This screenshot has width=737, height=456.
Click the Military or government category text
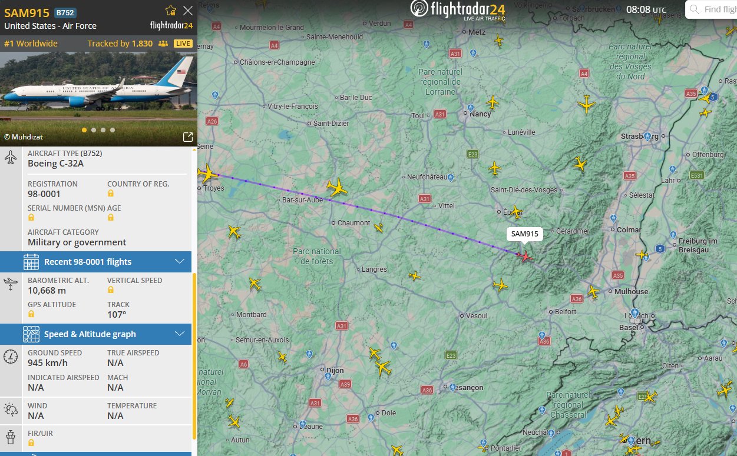pos(77,242)
